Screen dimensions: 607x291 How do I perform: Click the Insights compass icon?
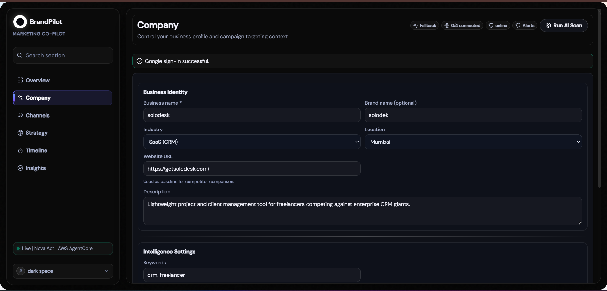tap(20, 168)
